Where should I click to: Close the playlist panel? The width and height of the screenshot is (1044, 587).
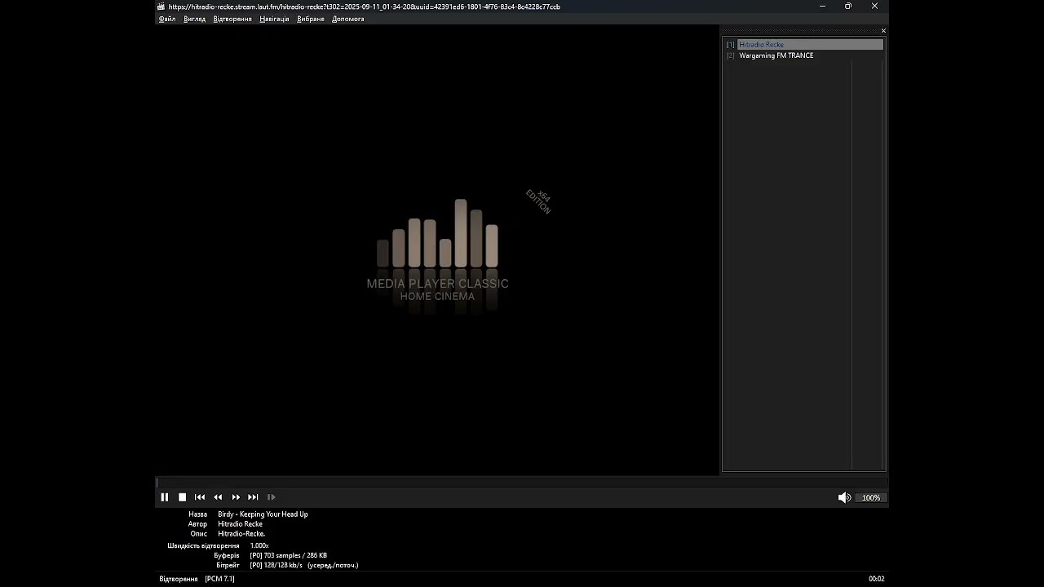tap(883, 31)
